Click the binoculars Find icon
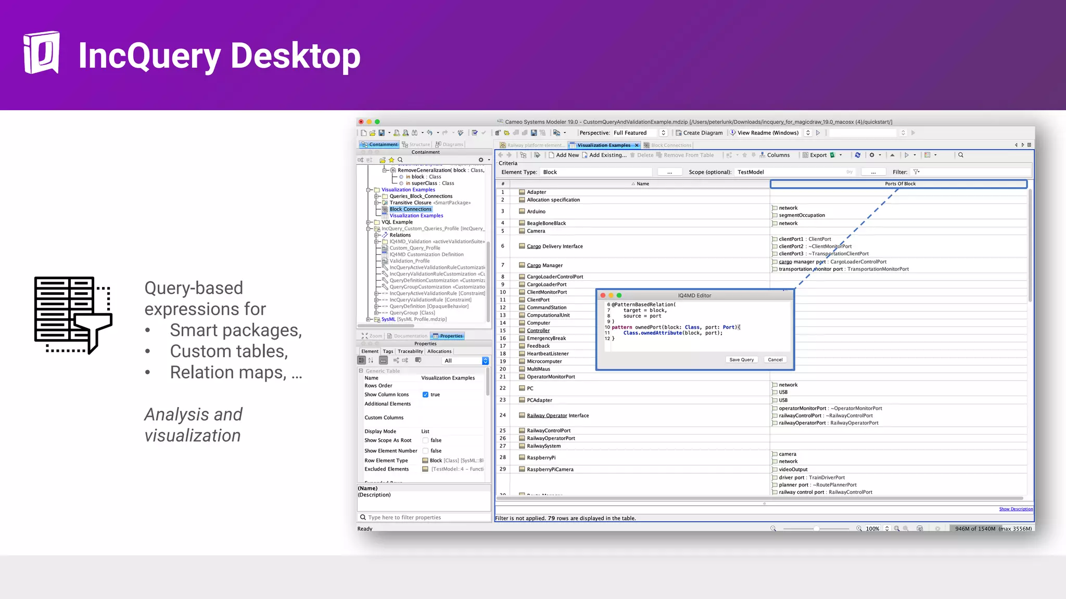 414,133
